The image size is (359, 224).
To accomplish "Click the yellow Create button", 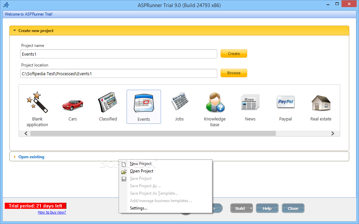I will click(234, 54).
